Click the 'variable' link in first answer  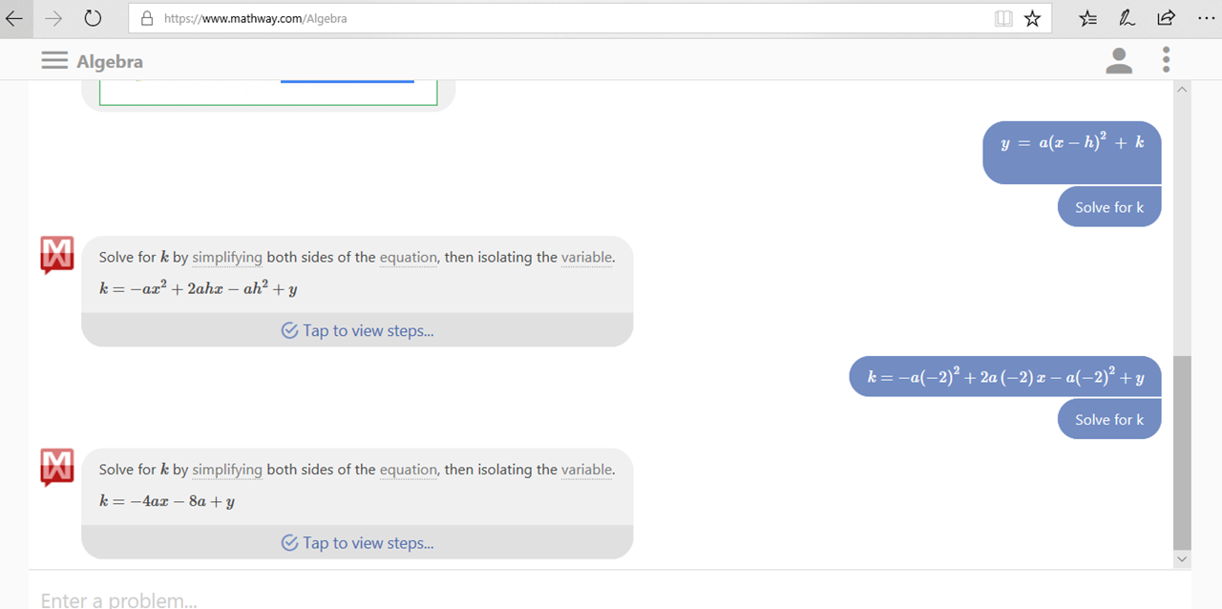click(586, 257)
